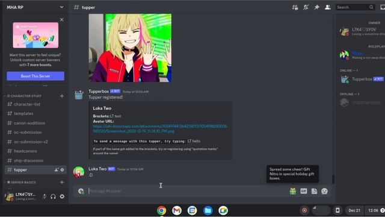This screenshot has width=385, height=217.
Task: Click own user avatar in bottom panel
Action: pos(10,197)
